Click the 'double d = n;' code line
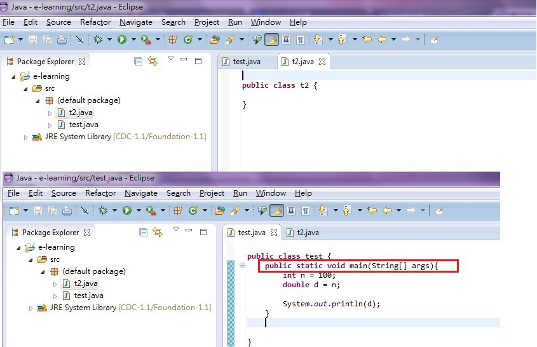This screenshot has height=347, width=537. [311, 285]
